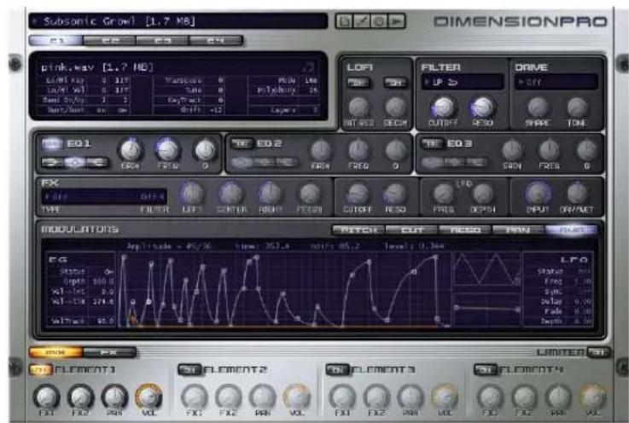
Task: Click the EQ 2 FREQ knob
Action: point(358,151)
